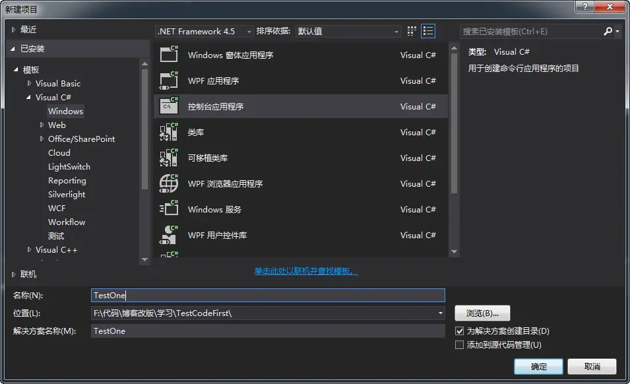Select the LightSwitch category
This screenshot has width=630, height=384.
click(69, 167)
